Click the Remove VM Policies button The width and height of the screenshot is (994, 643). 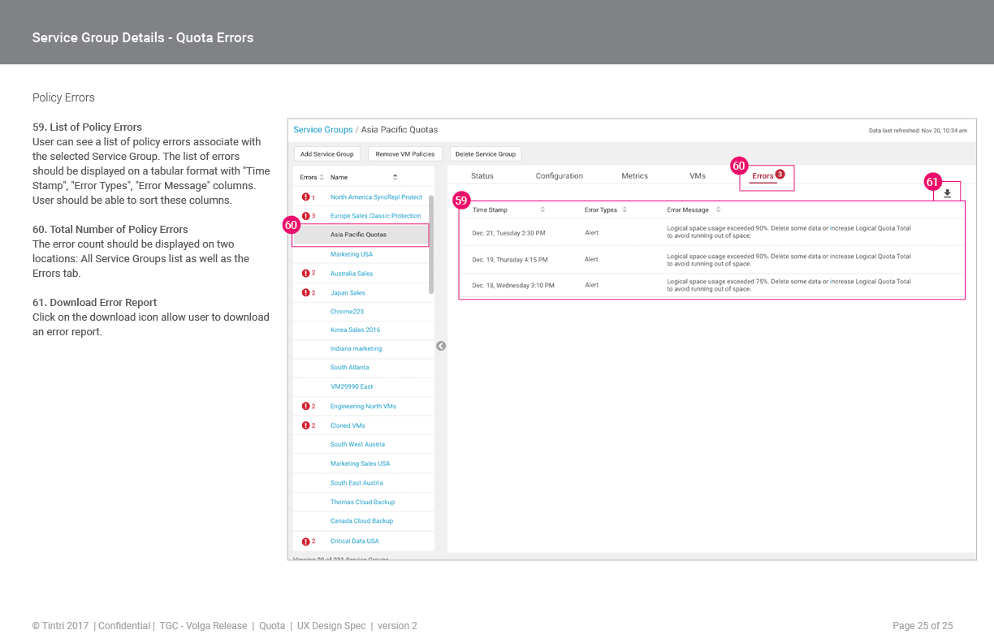point(405,154)
